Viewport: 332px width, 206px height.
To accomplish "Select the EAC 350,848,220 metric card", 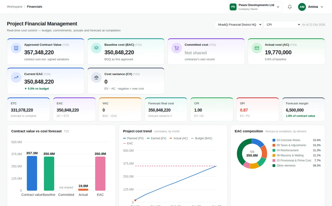I will pos(74,110).
